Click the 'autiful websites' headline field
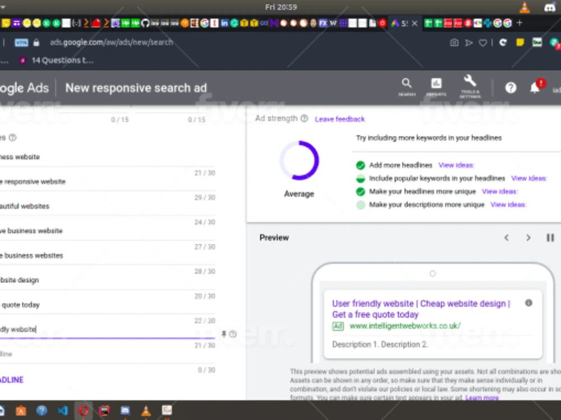Viewport: 561px width, 420px height. point(107,207)
